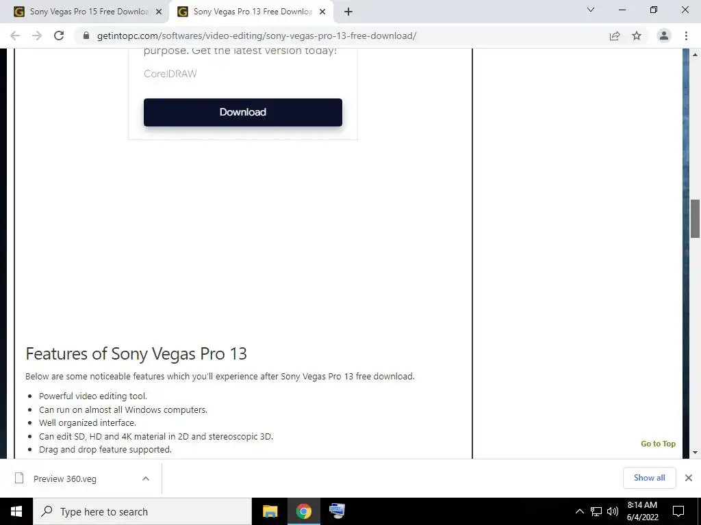Click the scrollbar down arrow

tap(696, 453)
